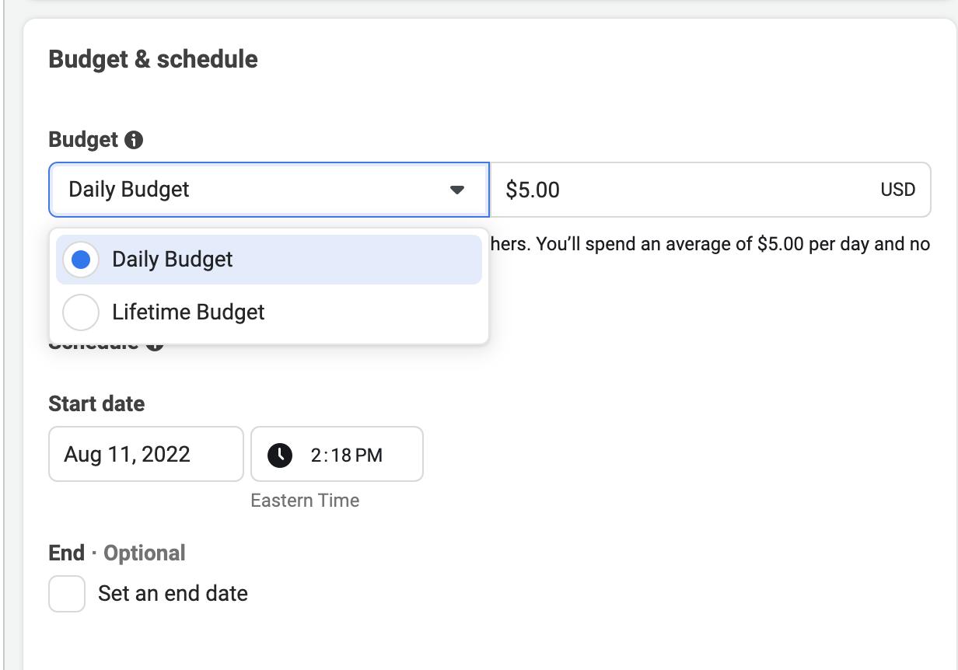Select the minutes value 18 in start time

[x=339, y=455]
